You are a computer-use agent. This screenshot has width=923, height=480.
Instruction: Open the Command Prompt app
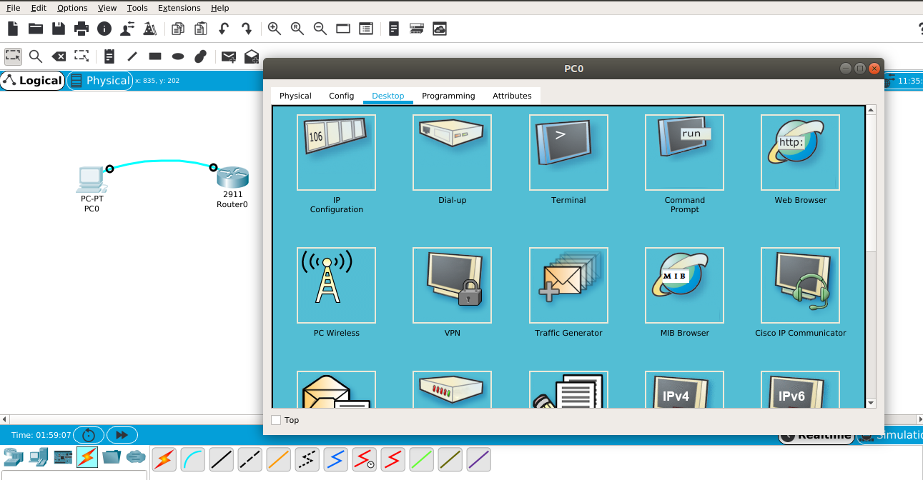[684, 152]
